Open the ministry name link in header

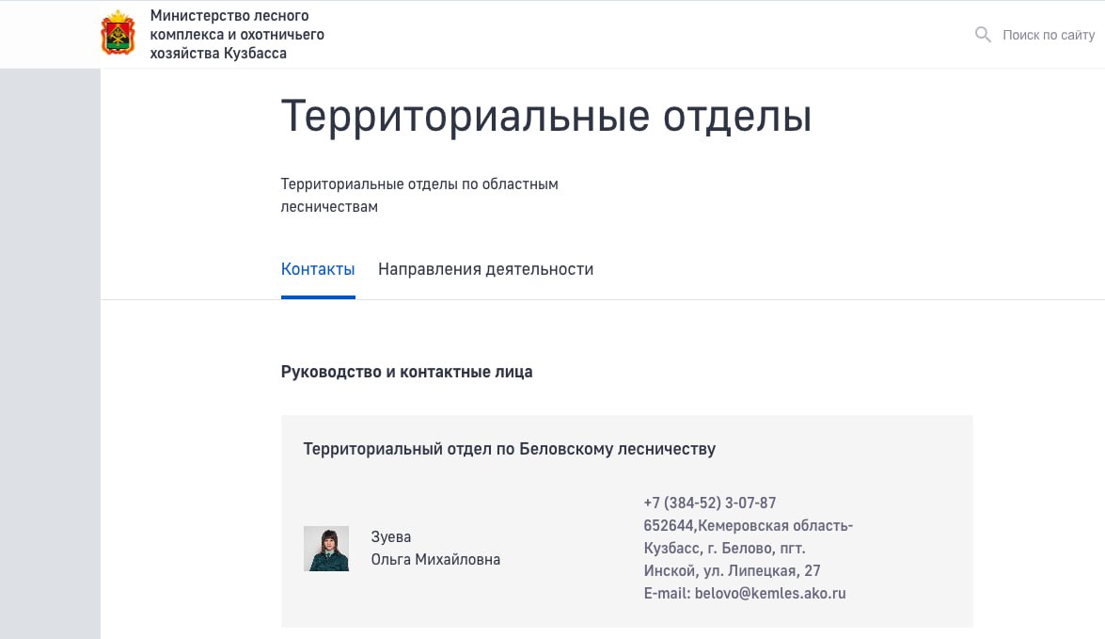pyautogui.click(x=237, y=35)
